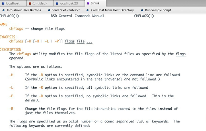Click "The options are as follows:" text
The height and width of the screenshot is (131, 206).
[36, 67]
